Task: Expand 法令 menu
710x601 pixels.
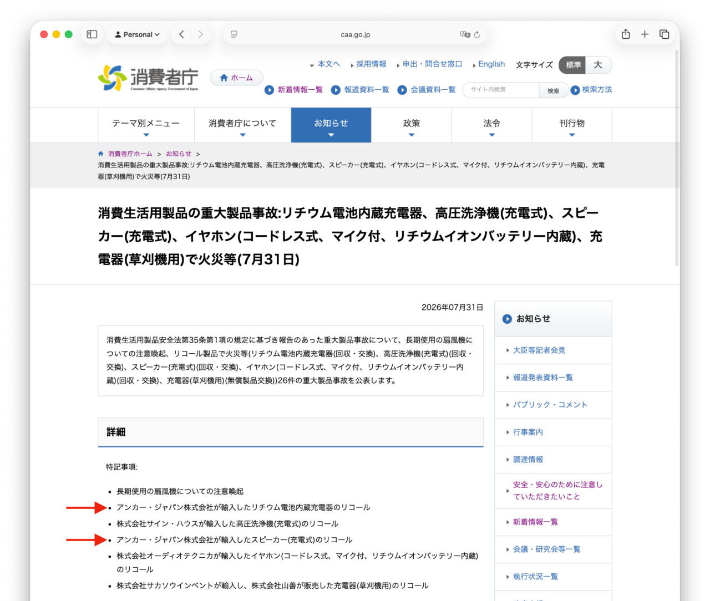Action: 492,125
